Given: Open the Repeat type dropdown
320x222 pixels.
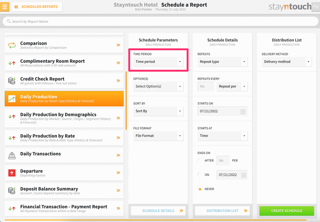Looking at the screenshot, I should pyautogui.click(x=223, y=62).
